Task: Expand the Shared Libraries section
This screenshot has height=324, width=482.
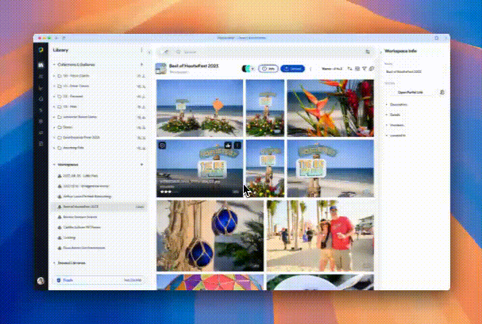Action: (x=55, y=263)
